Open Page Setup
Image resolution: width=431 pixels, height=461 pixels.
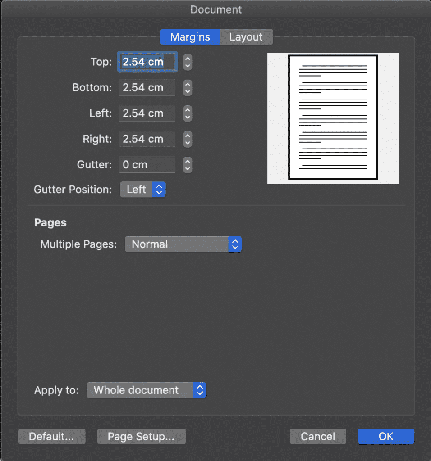tap(141, 436)
